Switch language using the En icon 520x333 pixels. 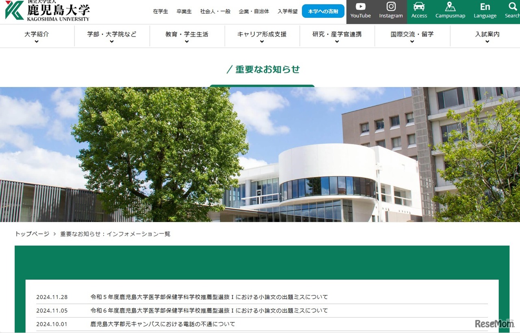coord(485,10)
